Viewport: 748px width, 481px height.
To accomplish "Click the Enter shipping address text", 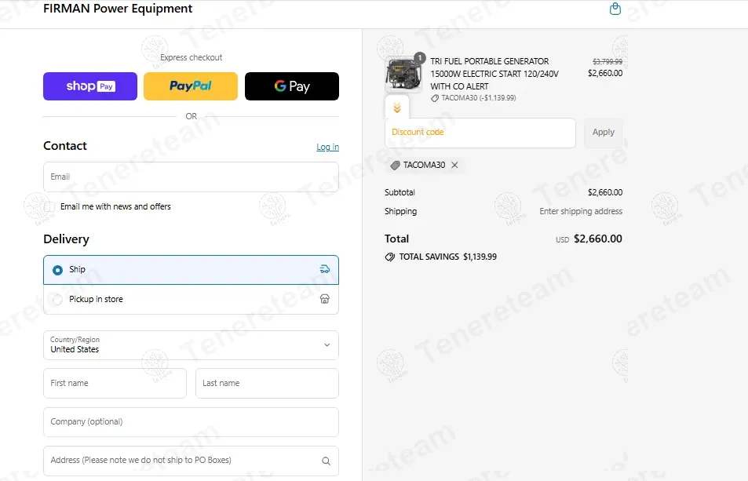I will click(x=581, y=211).
